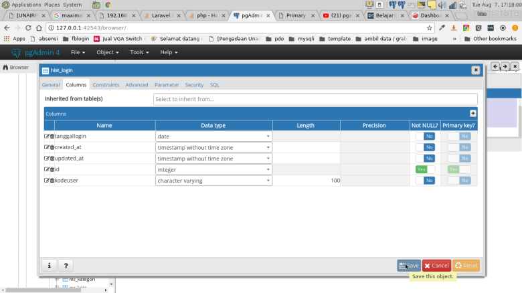Screen dimensions: 522x293
Task: Switch to the Constraints tab
Action: 106,85
